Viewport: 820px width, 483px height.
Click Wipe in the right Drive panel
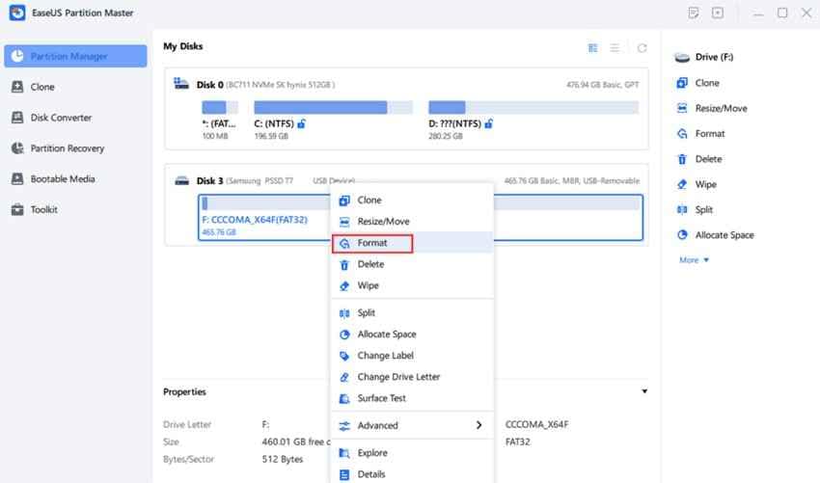tap(705, 184)
